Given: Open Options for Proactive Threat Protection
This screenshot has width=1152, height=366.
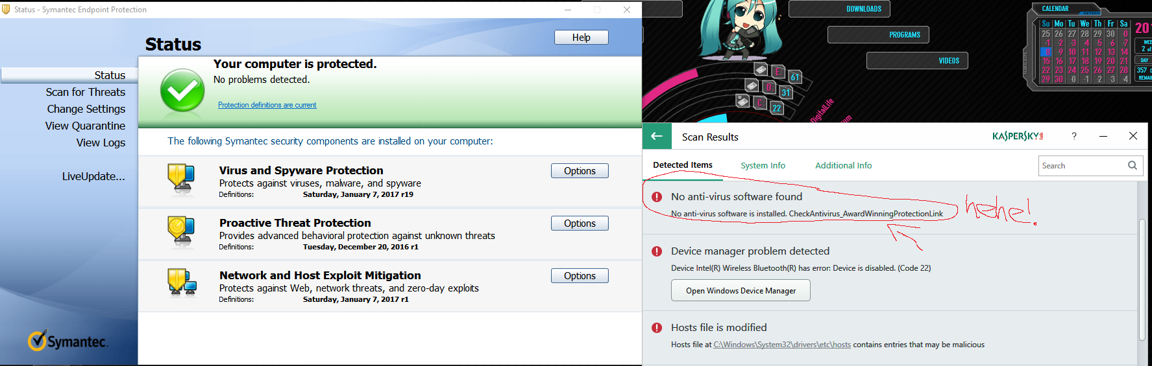Looking at the screenshot, I should 580,223.
